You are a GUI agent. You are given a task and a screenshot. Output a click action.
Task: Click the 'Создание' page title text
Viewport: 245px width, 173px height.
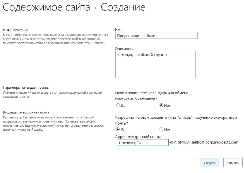[x=123, y=7]
